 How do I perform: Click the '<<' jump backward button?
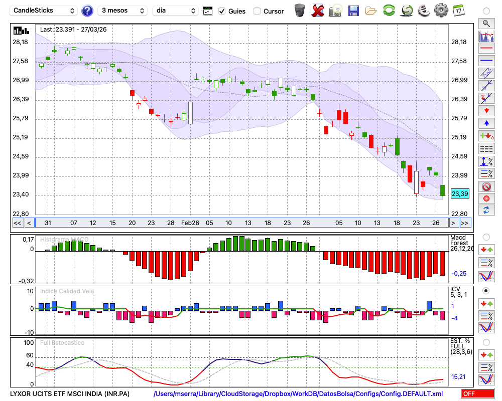pos(17,223)
